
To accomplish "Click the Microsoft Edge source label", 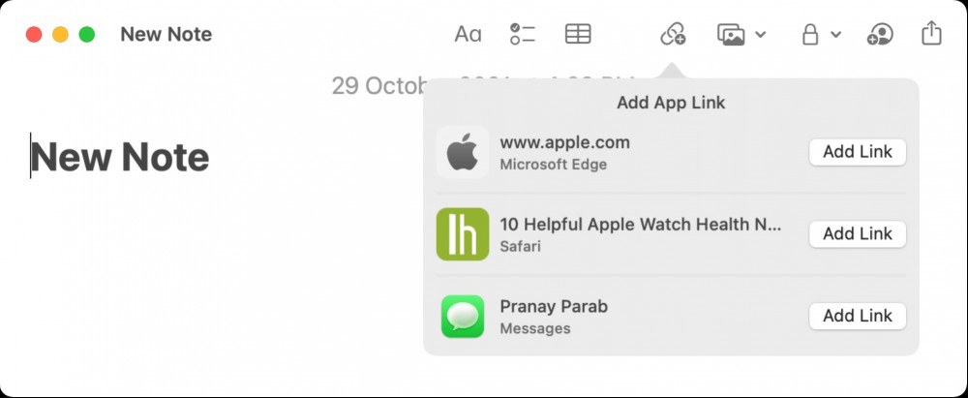I will coord(553,165).
